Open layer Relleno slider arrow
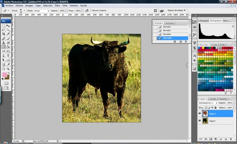 234,108
